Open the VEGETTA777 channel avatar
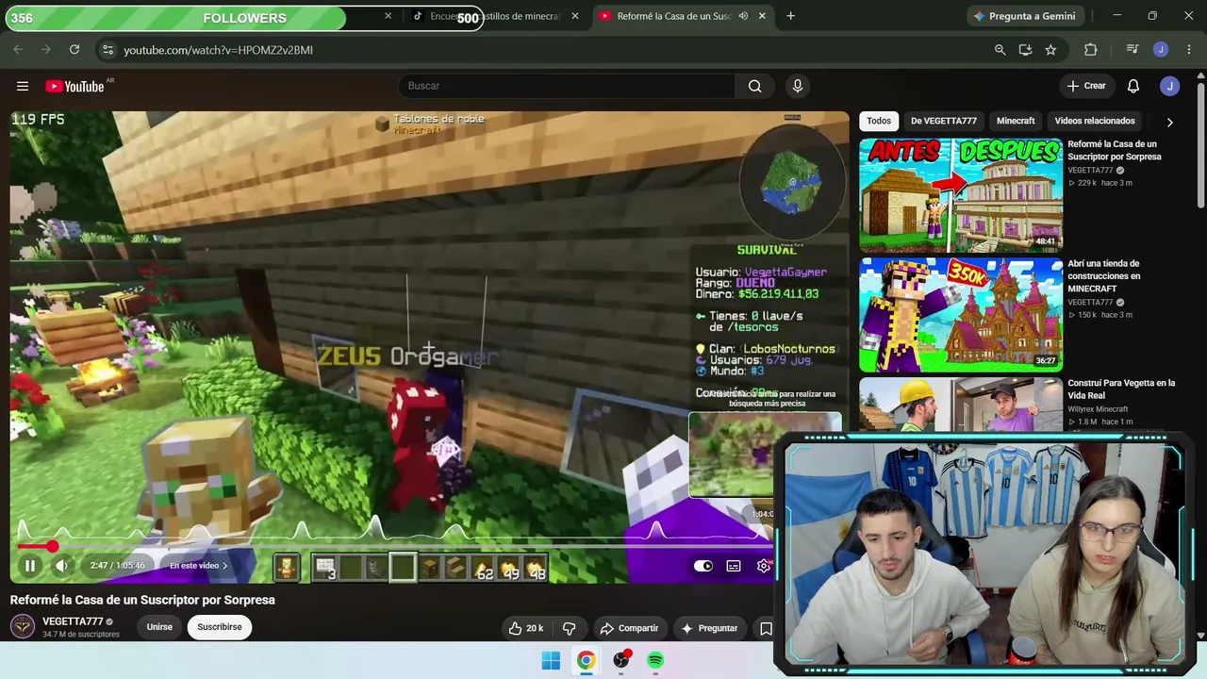The width and height of the screenshot is (1207, 679). 23,626
